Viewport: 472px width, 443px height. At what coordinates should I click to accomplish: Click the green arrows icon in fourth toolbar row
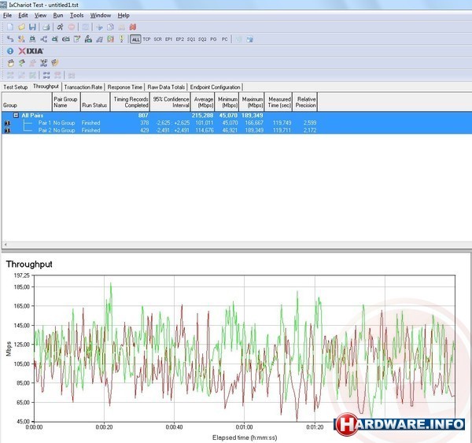point(21,63)
